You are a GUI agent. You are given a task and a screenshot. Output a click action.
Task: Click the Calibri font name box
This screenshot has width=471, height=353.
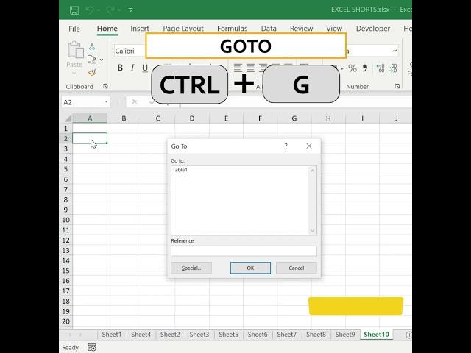[x=130, y=51]
